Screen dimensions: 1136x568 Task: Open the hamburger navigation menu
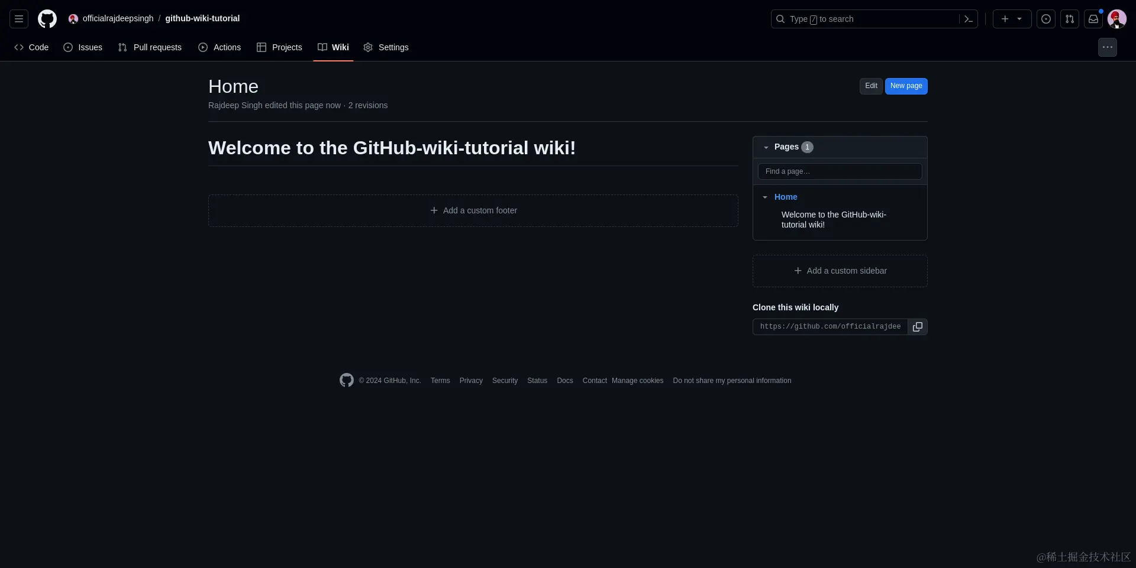(x=19, y=19)
